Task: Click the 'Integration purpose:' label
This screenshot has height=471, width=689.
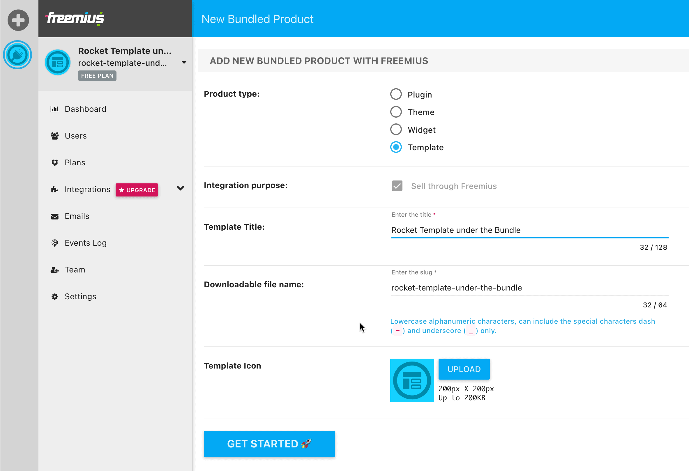Action: [x=245, y=185]
